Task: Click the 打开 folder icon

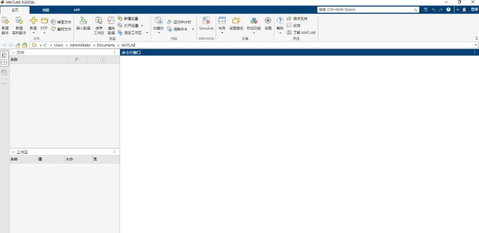Action: pyautogui.click(x=44, y=20)
